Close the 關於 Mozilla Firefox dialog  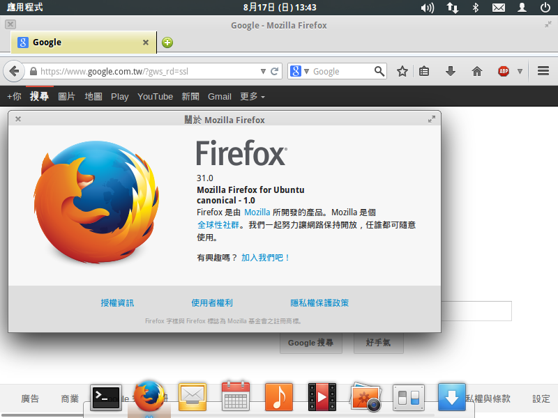click(x=18, y=119)
